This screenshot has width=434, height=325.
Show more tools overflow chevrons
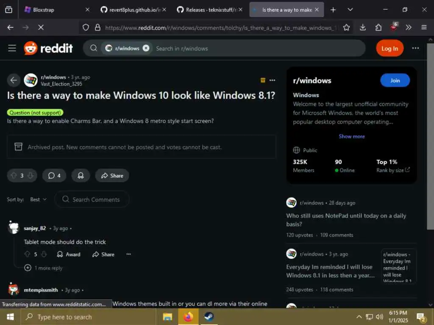pyautogui.click(x=409, y=28)
